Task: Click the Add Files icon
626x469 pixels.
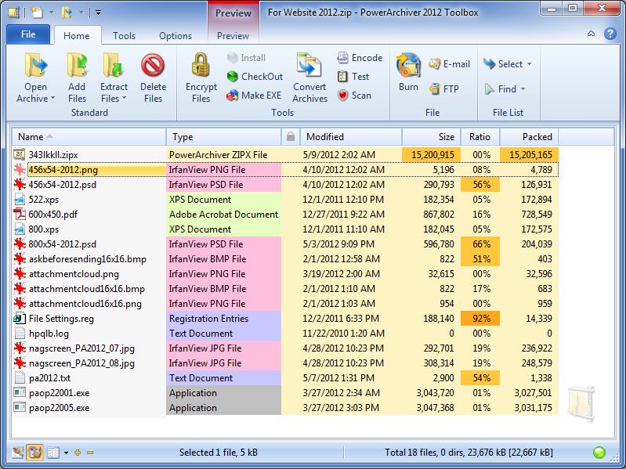Action: (77, 65)
